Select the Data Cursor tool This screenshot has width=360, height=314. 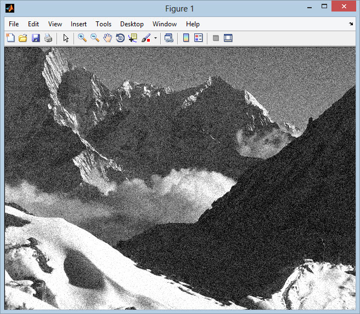click(133, 38)
